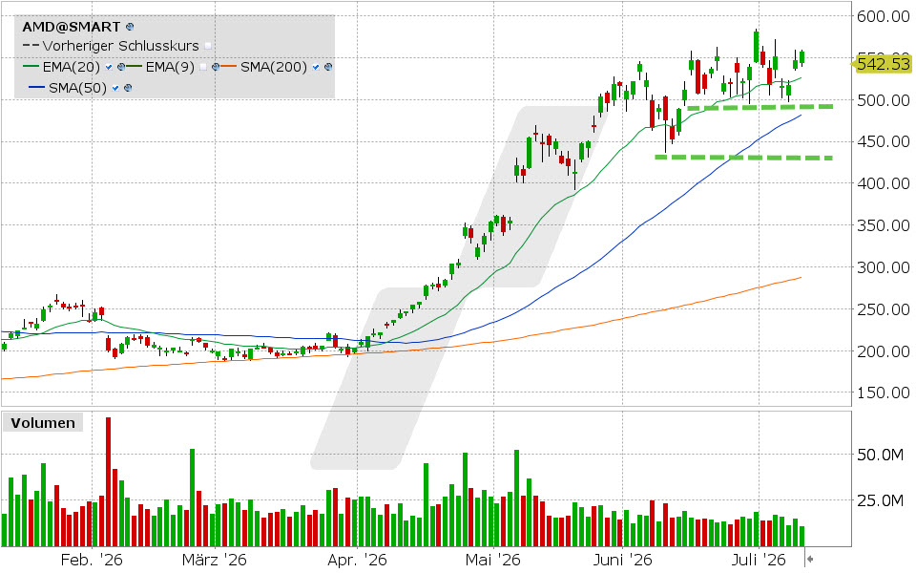Click the 600.00 price axis label
The height and width of the screenshot is (573, 916).
884,16
